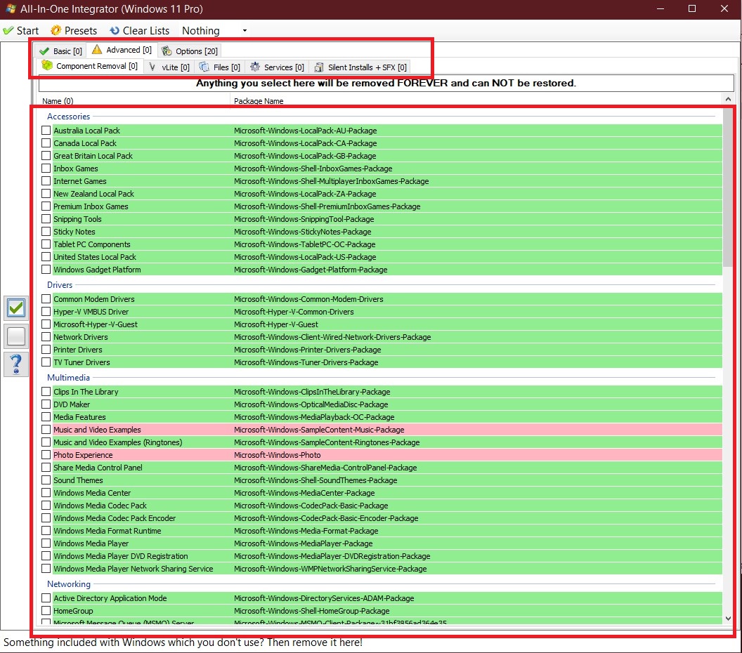Check the TV Tuner Drivers box
The height and width of the screenshot is (653, 742).
(46, 362)
